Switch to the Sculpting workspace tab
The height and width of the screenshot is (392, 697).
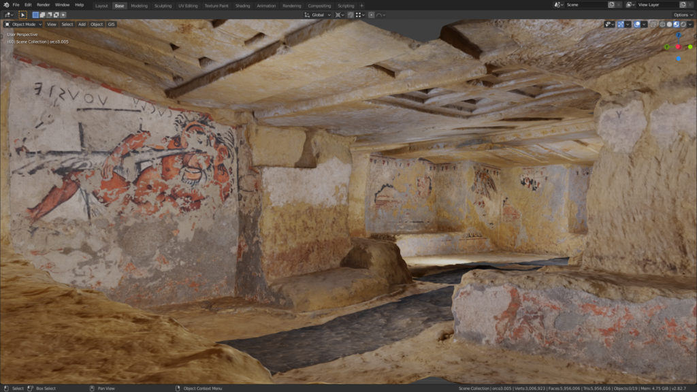163,5
